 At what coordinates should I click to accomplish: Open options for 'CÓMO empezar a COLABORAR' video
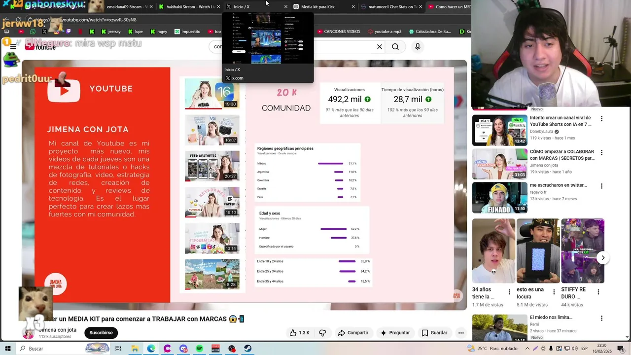point(601,152)
